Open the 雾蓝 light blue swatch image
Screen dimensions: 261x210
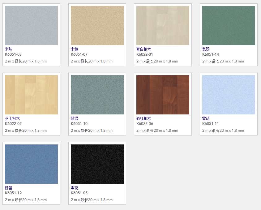coord(229,95)
